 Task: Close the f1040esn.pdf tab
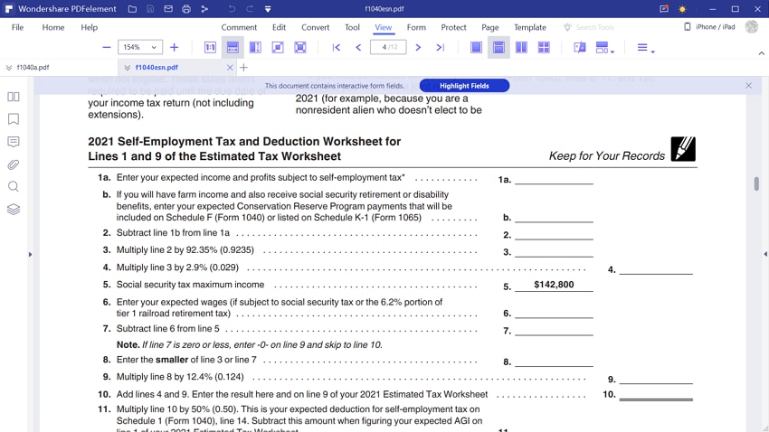[x=230, y=68]
